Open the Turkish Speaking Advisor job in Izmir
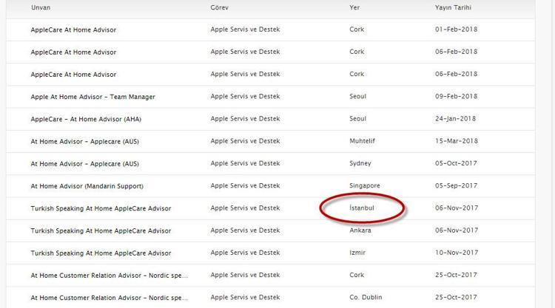The height and width of the screenshot is (308, 555). tap(101, 253)
